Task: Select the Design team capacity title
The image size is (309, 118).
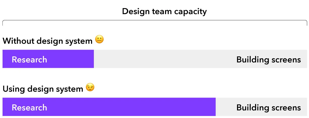Action: click(164, 11)
